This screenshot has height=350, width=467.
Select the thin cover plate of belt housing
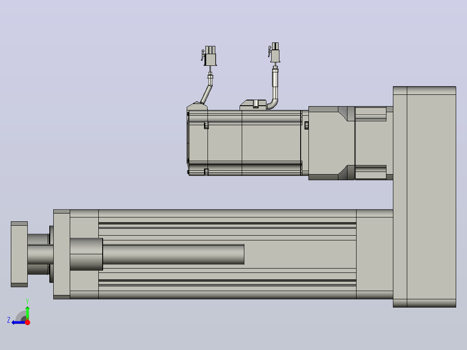(400, 197)
